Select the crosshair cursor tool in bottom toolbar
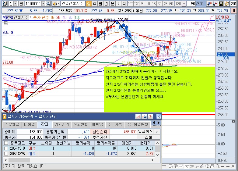Viewport: 238px width, 171px height. click(x=187, y=166)
